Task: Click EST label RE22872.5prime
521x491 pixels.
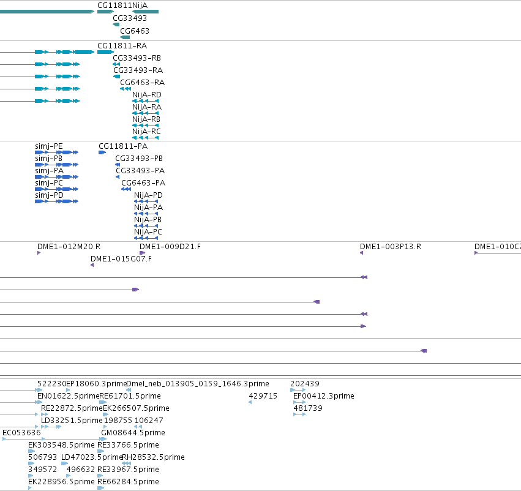Action: (72, 408)
